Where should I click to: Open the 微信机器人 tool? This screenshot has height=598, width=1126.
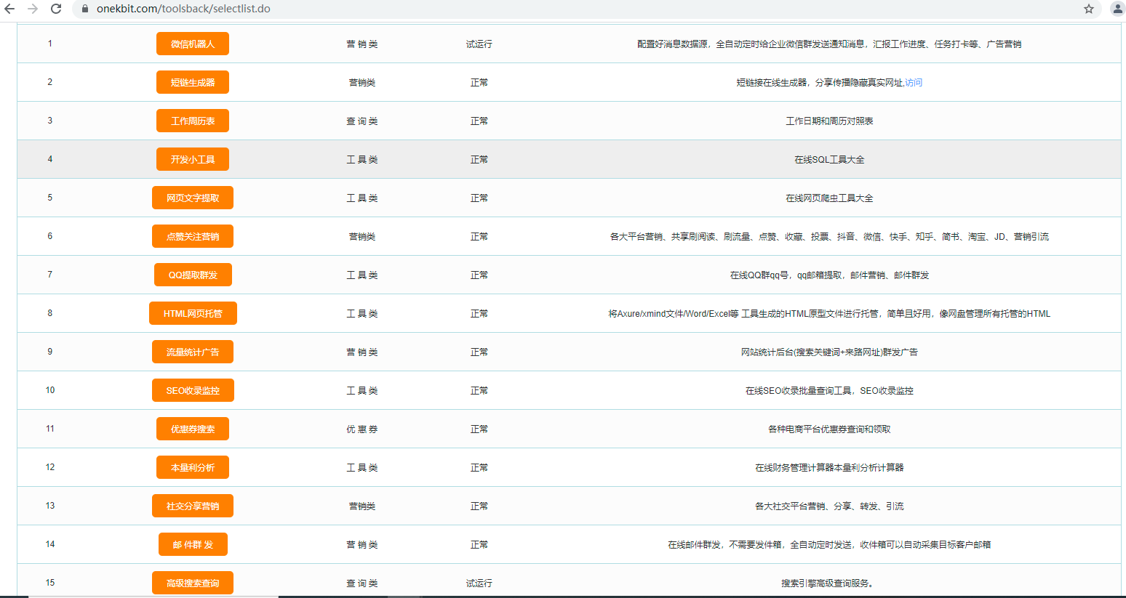(x=193, y=44)
